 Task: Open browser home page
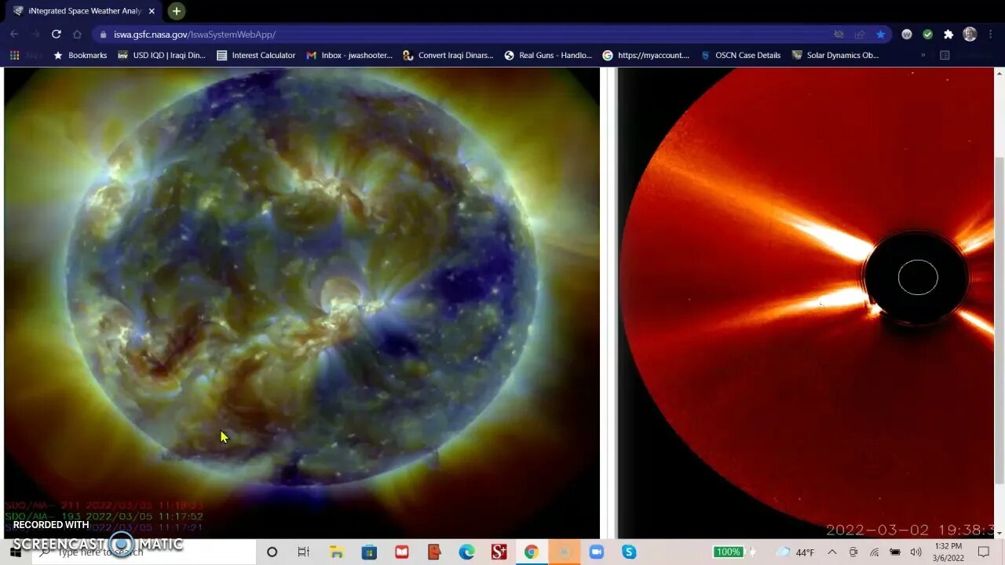tap(77, 35)
